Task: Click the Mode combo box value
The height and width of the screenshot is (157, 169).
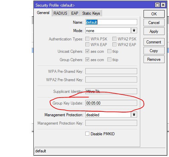Action: point(108,31)
